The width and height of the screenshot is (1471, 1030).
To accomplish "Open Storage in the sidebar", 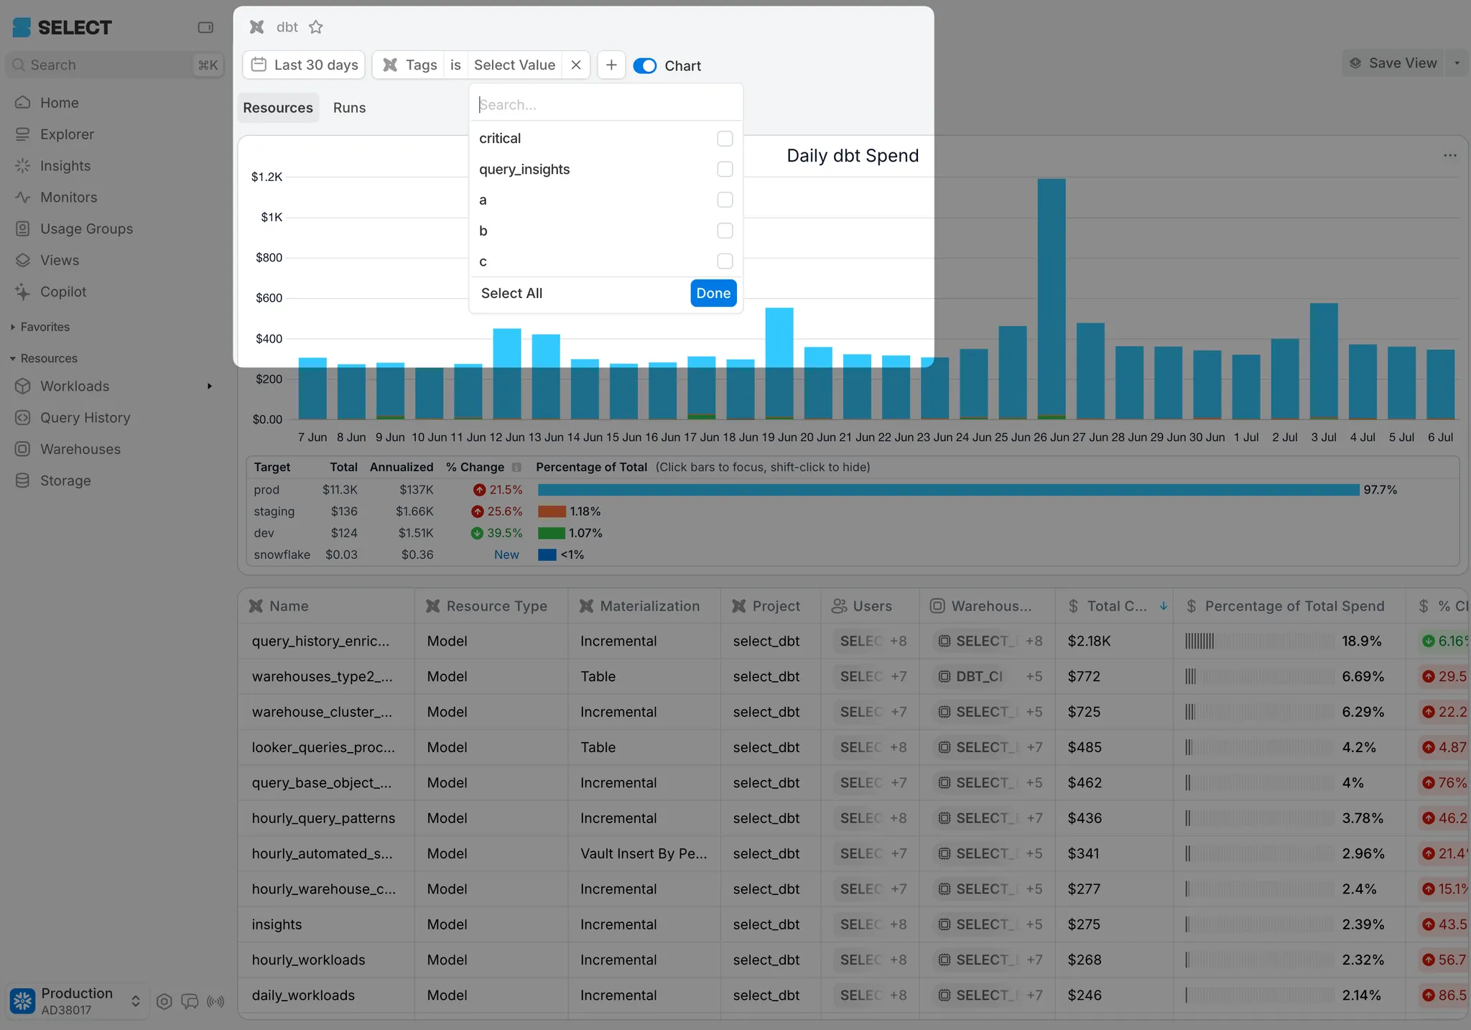I will (x=65, y=481).
